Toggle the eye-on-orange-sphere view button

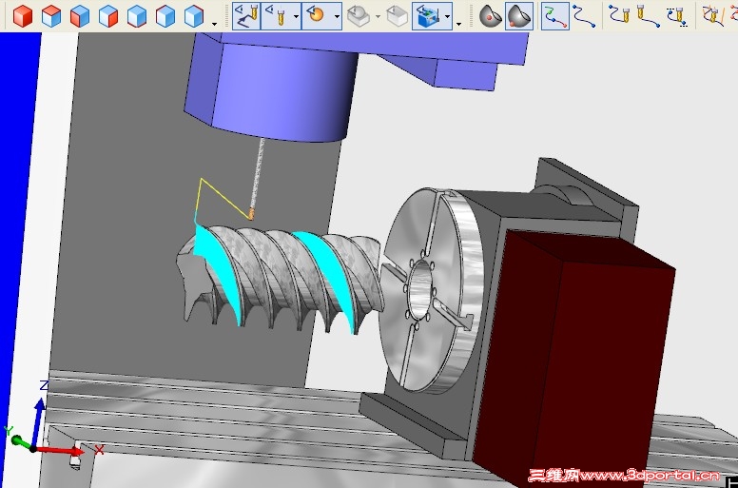point(317,16)
